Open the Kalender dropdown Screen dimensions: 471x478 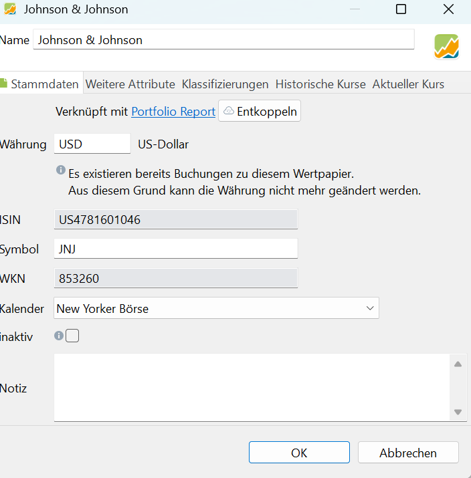point(216,308)
